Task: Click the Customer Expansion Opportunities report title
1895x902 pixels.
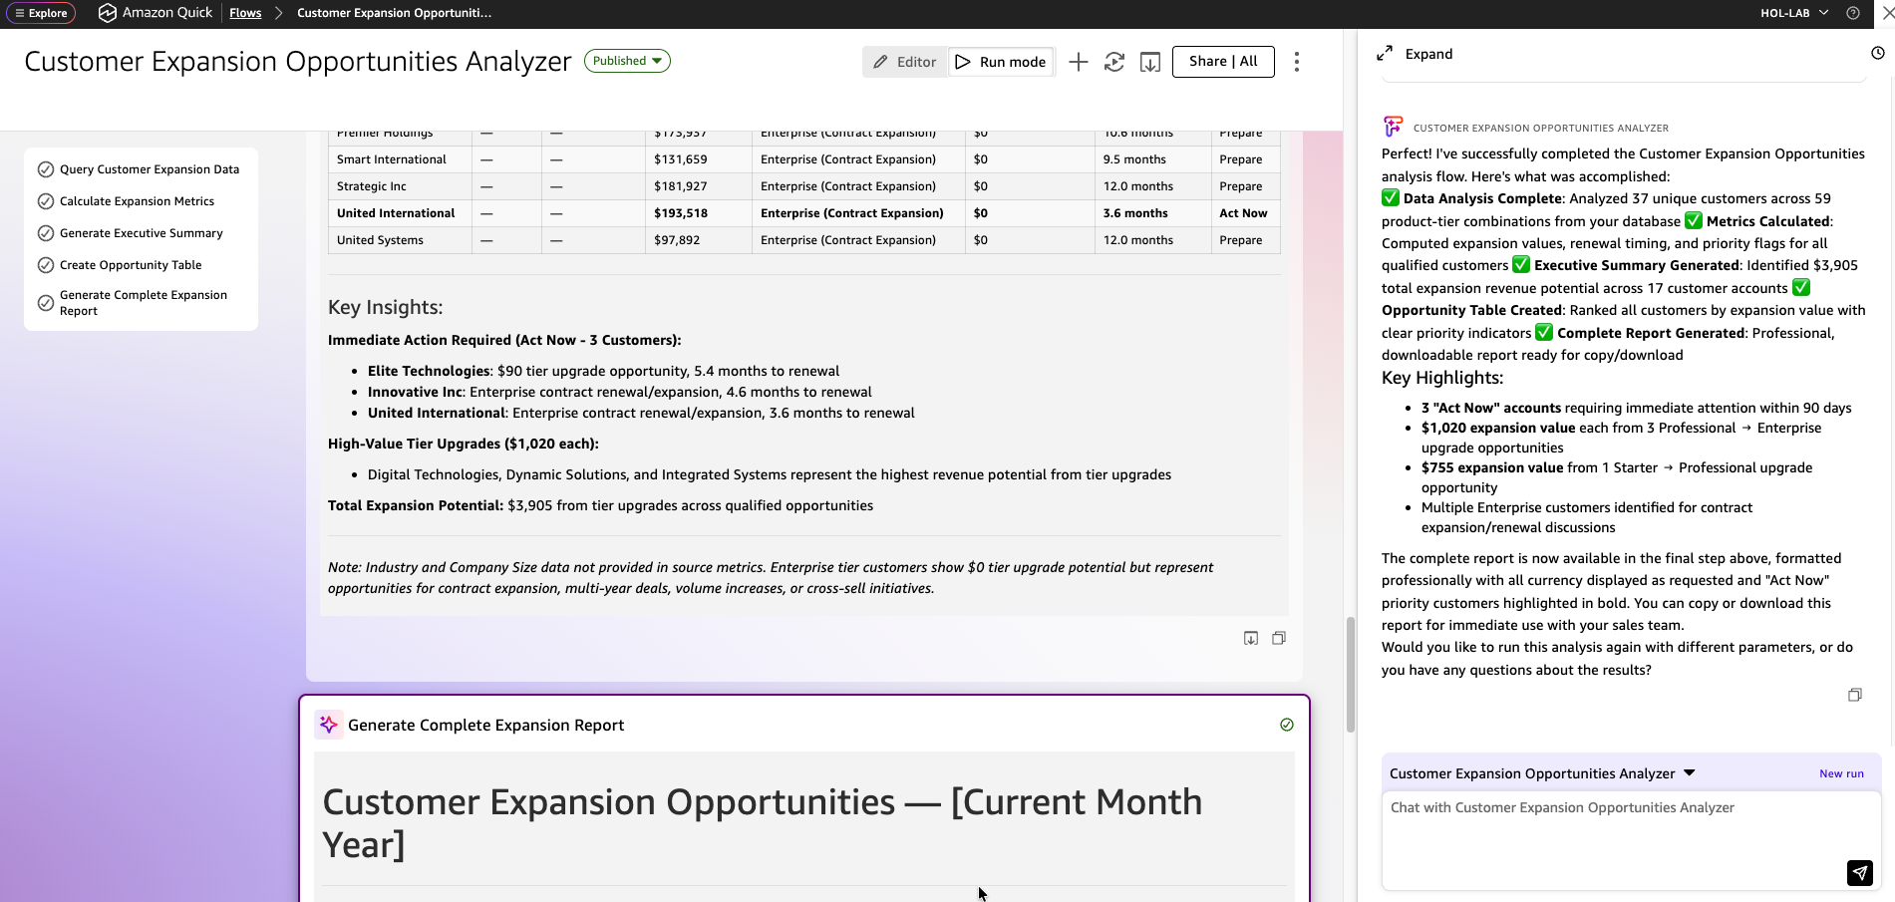Action: [x=762, y=823]
